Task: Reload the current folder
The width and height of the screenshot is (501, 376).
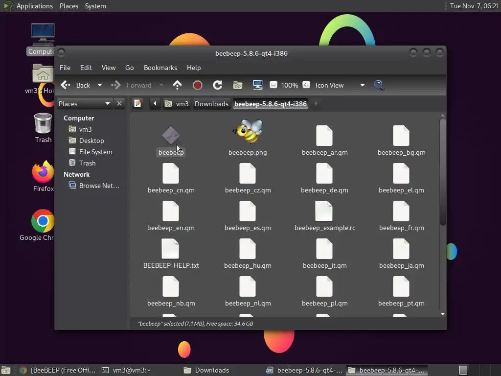Action: click(218, 85)
